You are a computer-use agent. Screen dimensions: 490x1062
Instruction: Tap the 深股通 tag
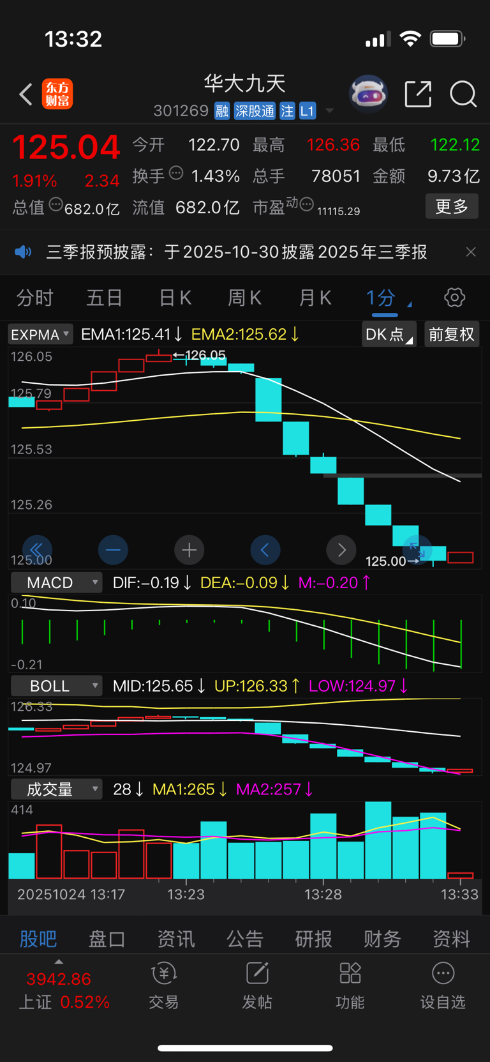pos(254,111)
